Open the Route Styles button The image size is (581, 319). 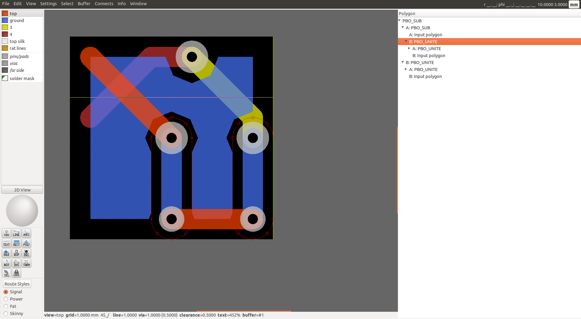(17, 284)
